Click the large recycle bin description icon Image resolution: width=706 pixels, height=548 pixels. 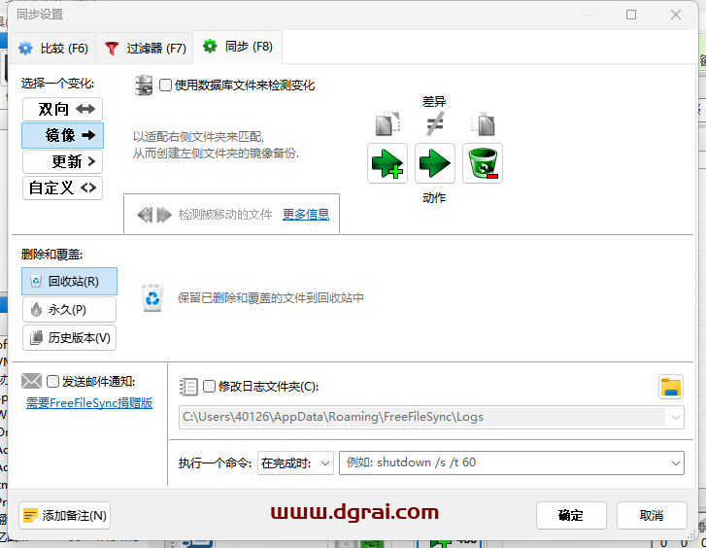point(152,297)
